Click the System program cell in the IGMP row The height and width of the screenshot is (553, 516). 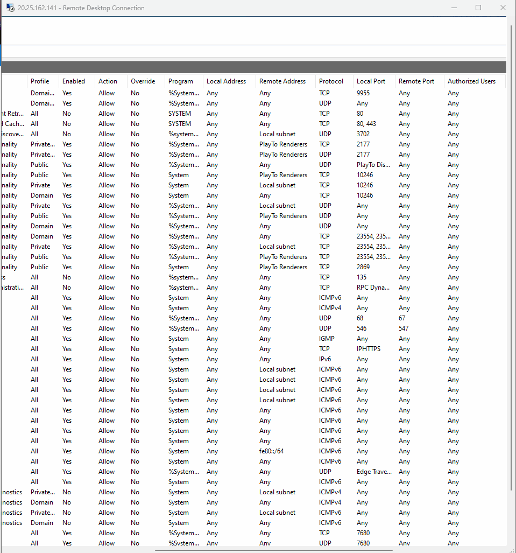[x=178, y=339]
